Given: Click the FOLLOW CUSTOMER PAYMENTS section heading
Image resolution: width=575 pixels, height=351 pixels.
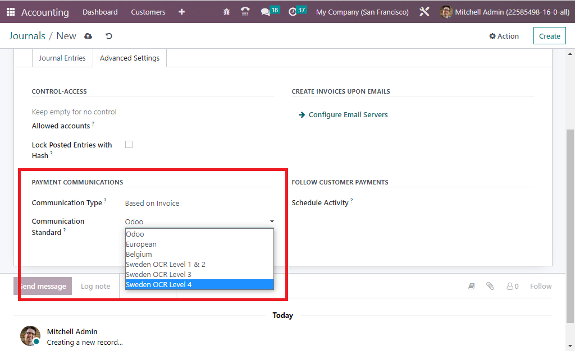Looking at the screenshot, I should (340, 182).
